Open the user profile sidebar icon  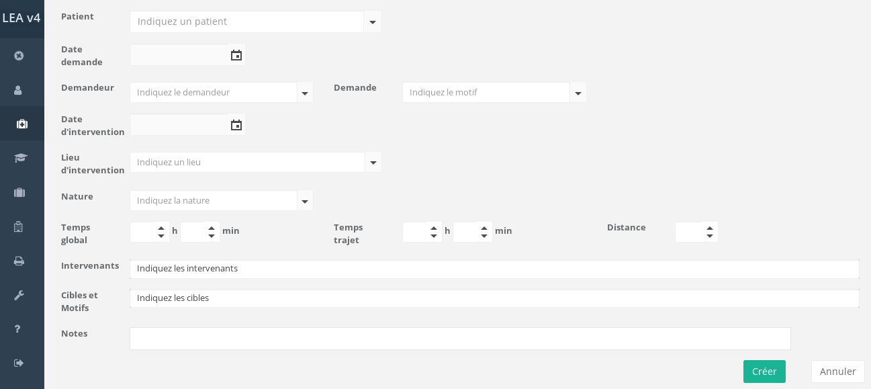tap(19, 90)
